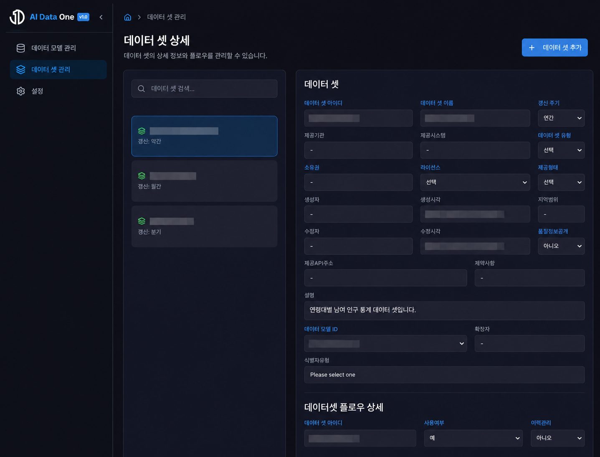Click the 생성자 input field
Image resolution: width=600 pixels, height=457 pixels.
[x=358, y=214]
